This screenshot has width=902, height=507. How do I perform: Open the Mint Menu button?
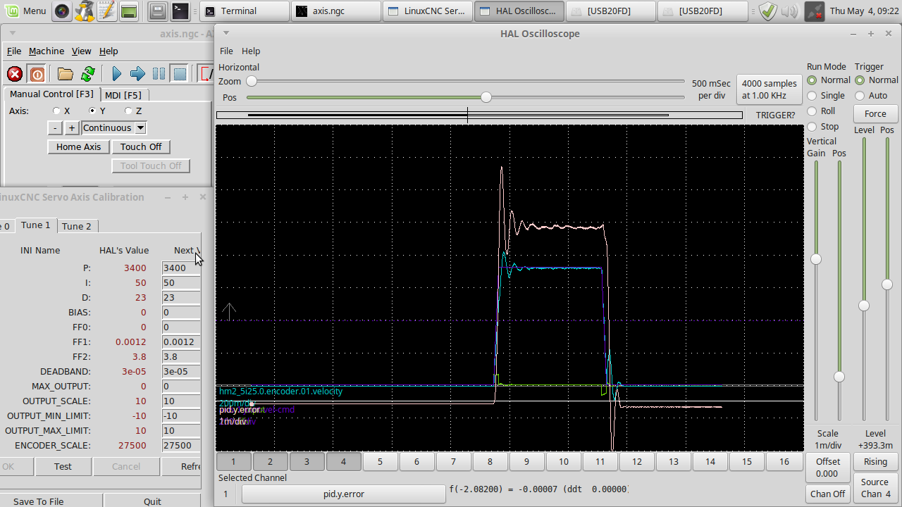click(x=25, y=11)
